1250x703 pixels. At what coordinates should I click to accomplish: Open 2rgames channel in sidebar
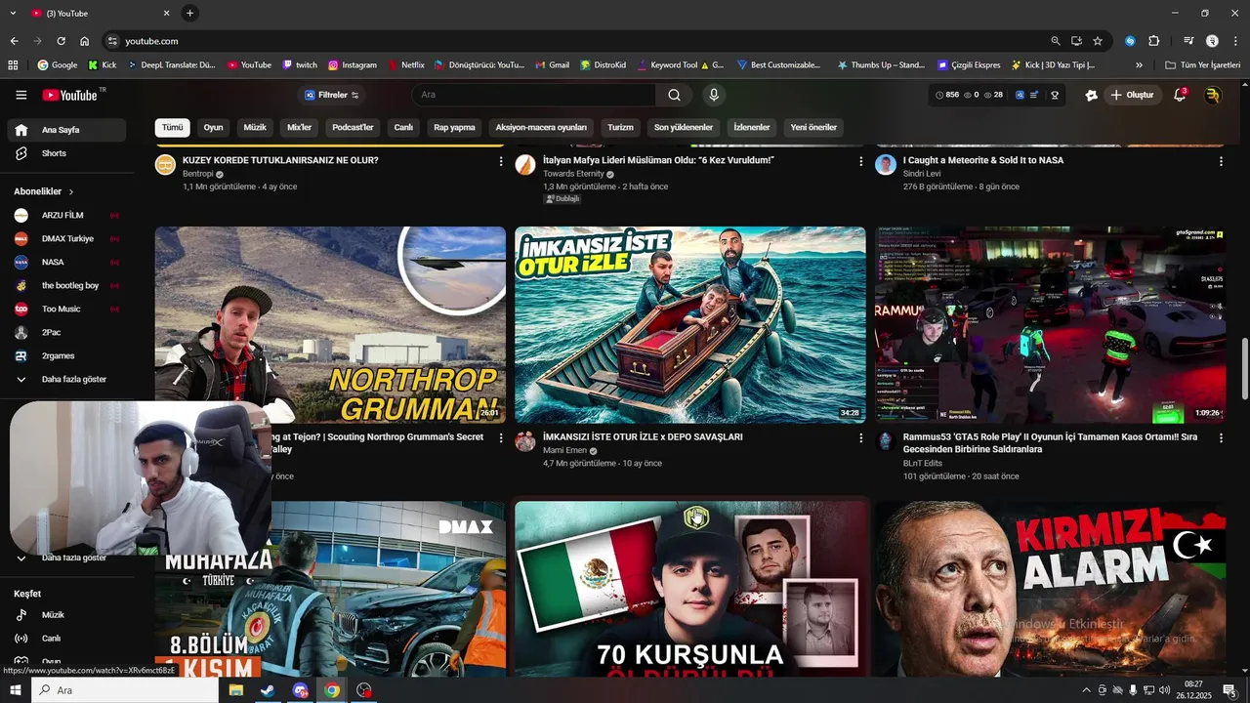coord(67,355)
